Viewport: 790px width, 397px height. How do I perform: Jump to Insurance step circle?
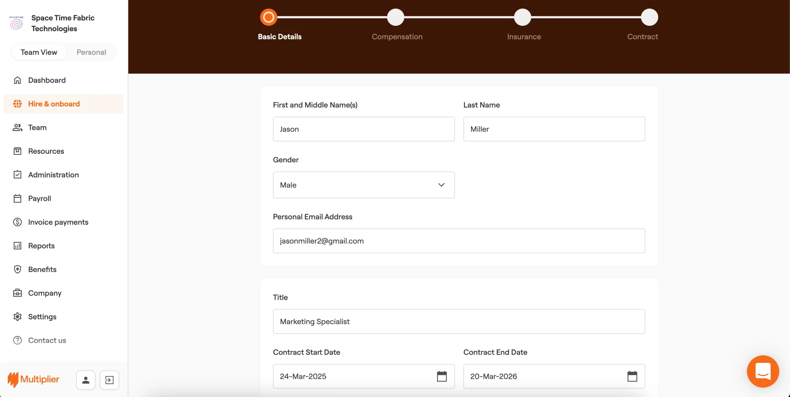pyautogui.click(x=522, y=17)
